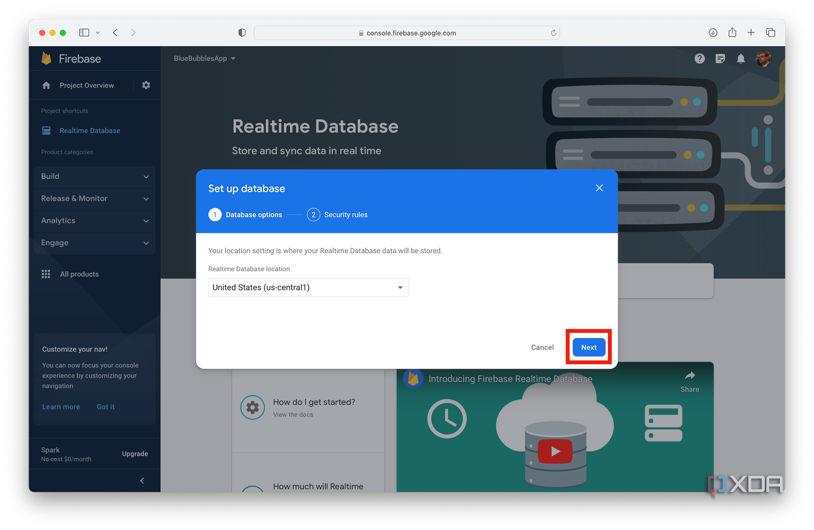Image resolution: width=814 pixels, height=530 pixels.
Task: Open Project Overview
Action: (86, 85)
